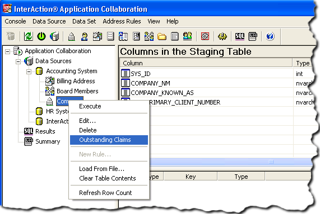Select Results node in the tree

pyautogui.click(x=45, y=131)
